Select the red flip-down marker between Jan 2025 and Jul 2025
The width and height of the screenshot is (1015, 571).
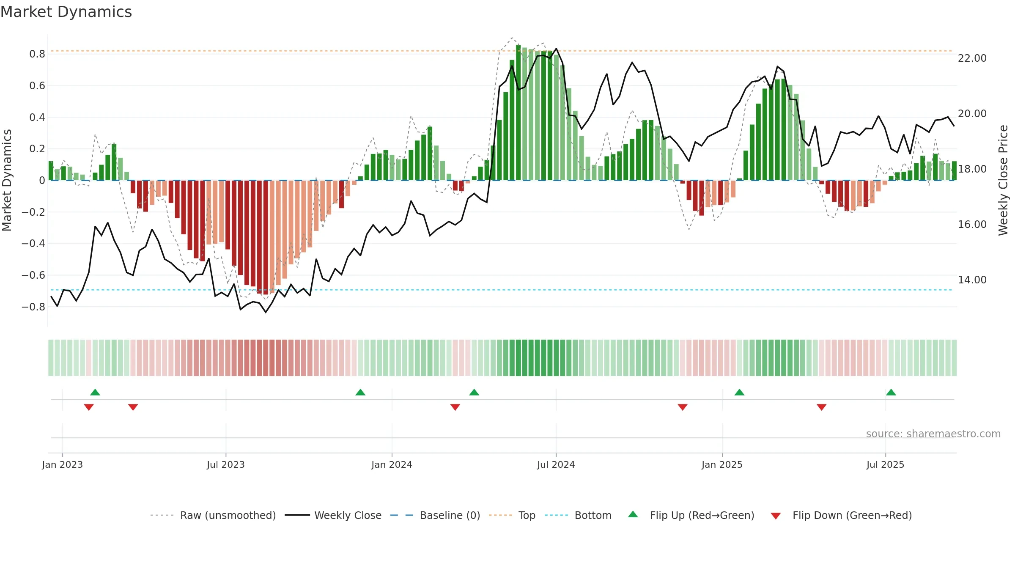(822, 407)
